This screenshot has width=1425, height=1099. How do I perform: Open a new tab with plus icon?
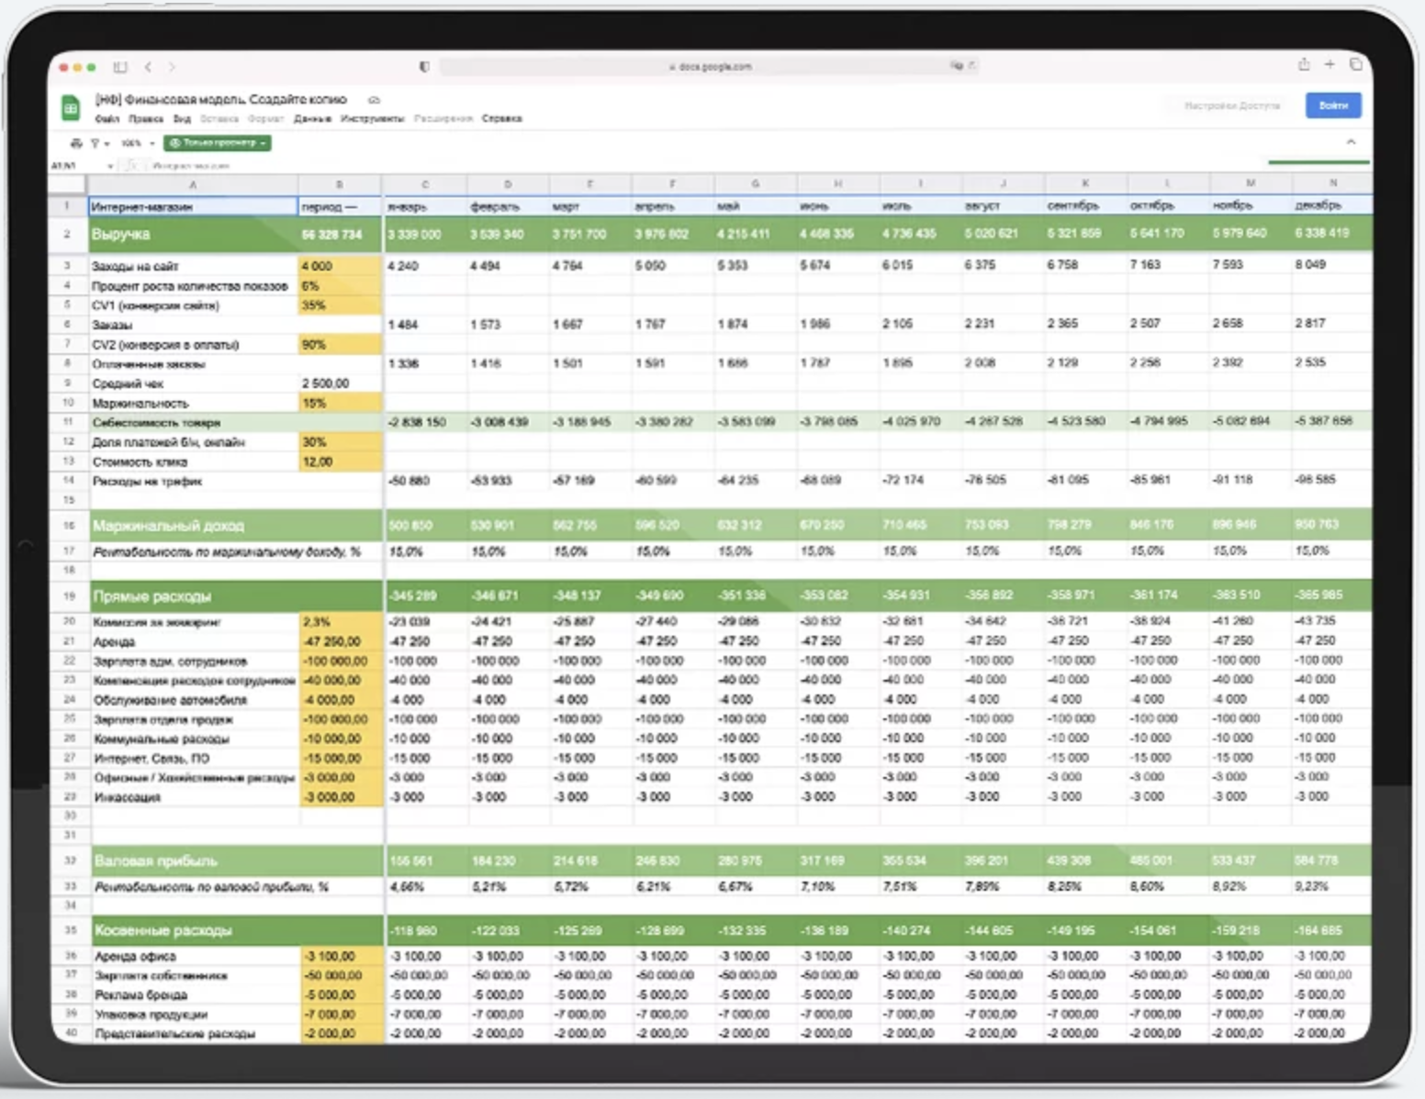pyautogui.click(x=1330, y=64)
